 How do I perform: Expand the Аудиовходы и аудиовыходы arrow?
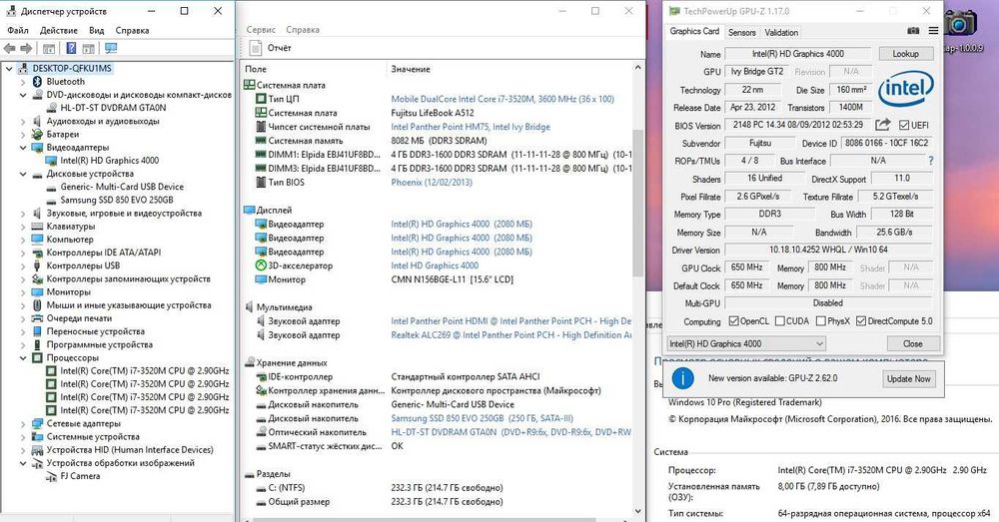23,121
